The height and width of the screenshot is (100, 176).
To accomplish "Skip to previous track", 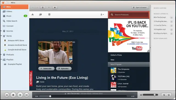I will point(7,95).
